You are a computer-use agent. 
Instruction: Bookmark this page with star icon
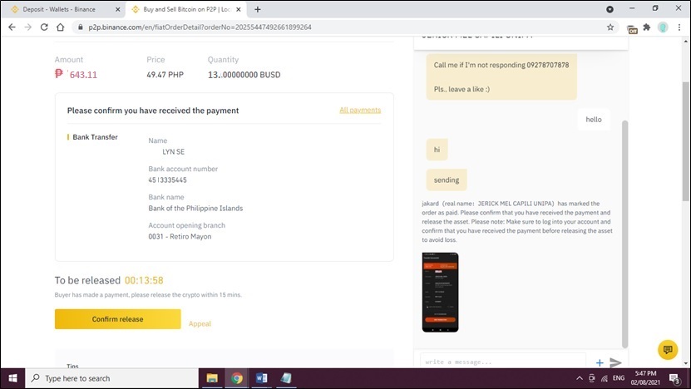pyautogui.click(x=610, y=27)
